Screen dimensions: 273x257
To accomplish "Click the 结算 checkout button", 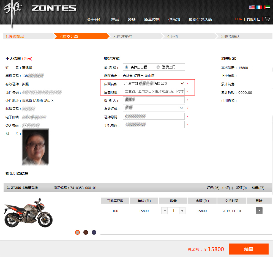I will pyautogui.click(x=249, y=249).
